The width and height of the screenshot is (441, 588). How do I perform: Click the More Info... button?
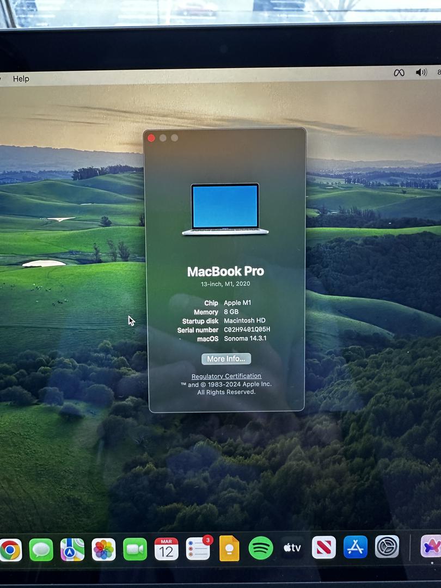(226, 359)
